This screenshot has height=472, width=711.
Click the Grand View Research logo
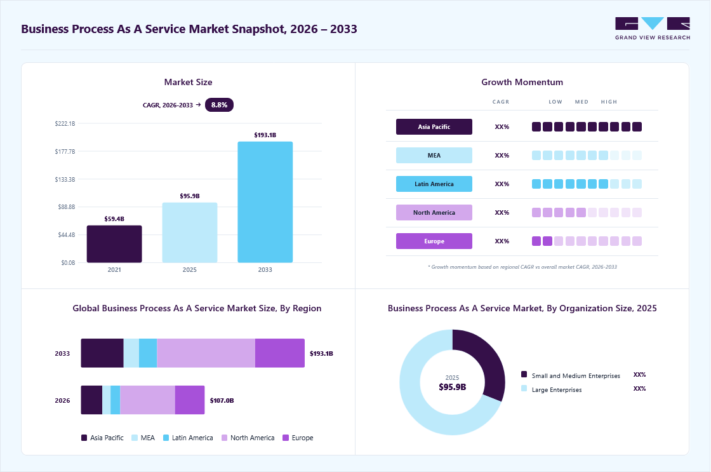click(x=653, y=29)
